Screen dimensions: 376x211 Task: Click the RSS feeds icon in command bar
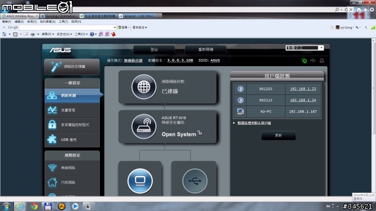point(15,34)
